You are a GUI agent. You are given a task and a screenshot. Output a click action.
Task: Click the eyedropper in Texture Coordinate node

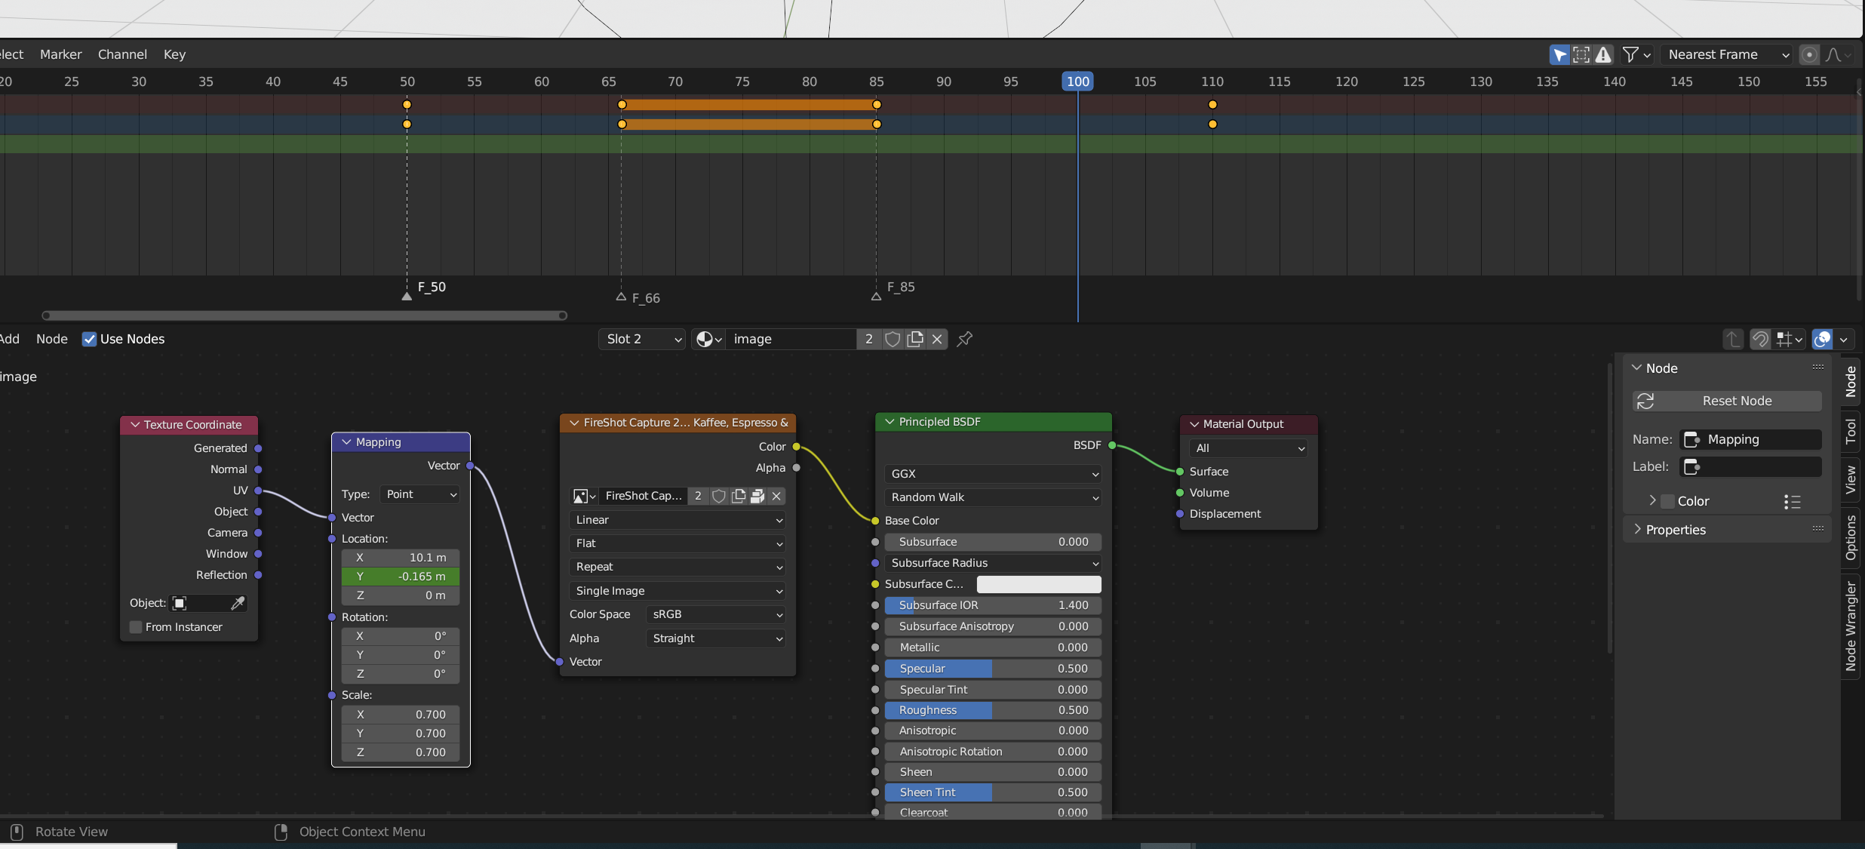click(237, 603)
